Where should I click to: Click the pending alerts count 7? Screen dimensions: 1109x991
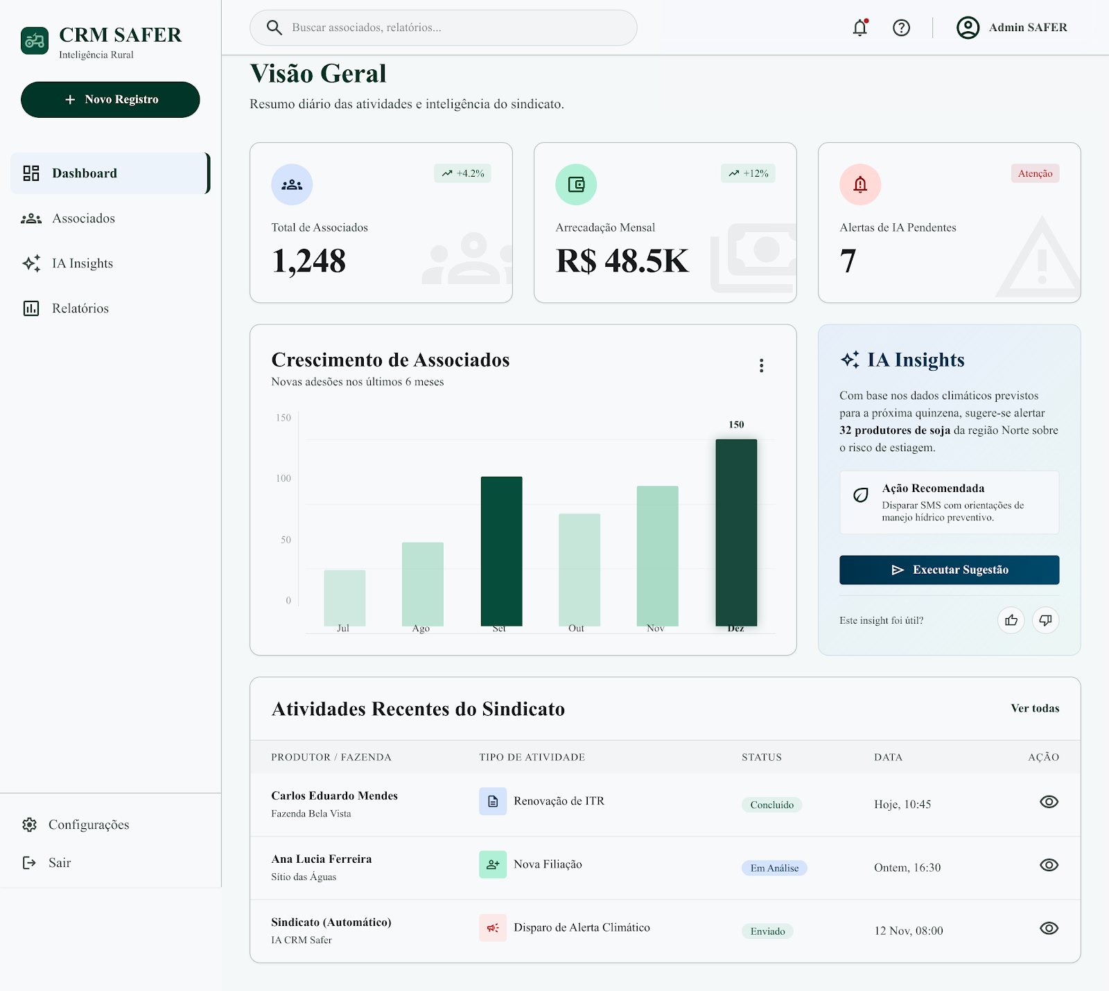point(848,261)
